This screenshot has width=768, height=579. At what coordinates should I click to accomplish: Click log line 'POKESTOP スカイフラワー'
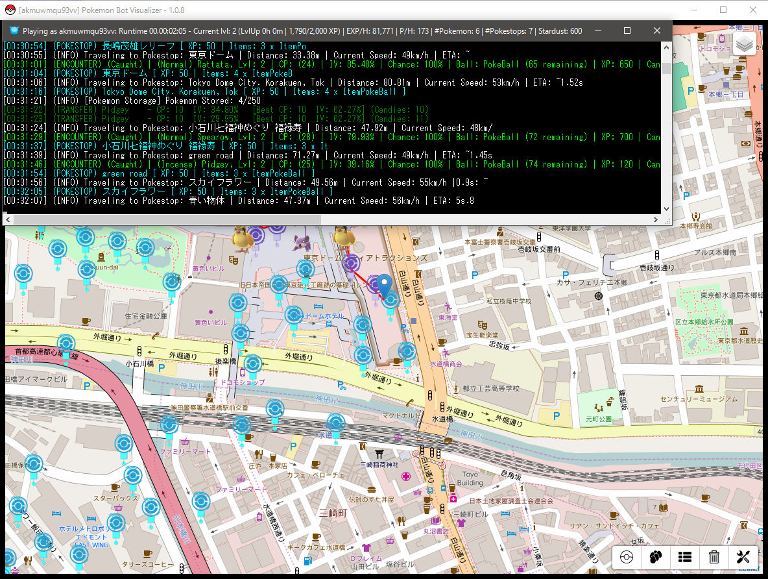[168, 191]
